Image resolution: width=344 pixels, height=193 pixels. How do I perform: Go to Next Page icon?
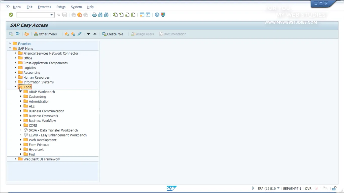coord(127,15)
